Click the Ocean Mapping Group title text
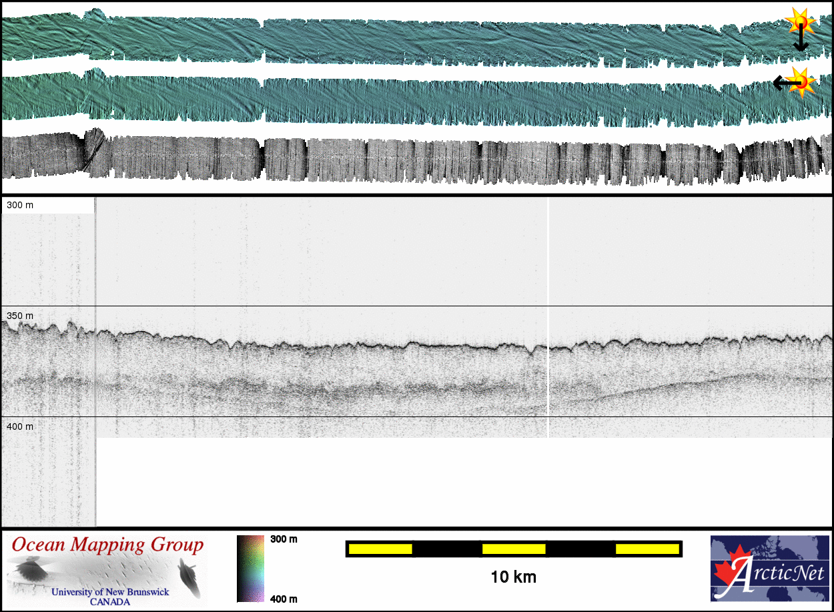Image resolution: width=834 pixels, height=612 pixels. click(107, 545)
